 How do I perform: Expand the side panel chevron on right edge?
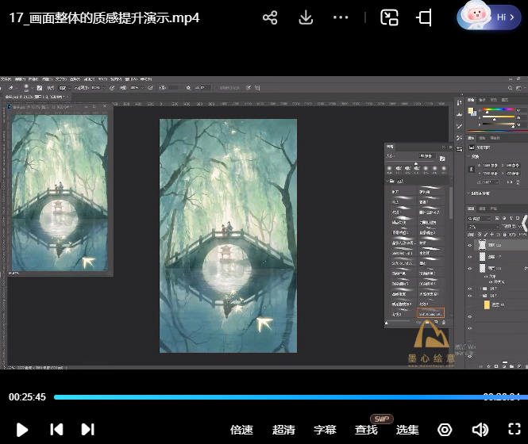pos(523,224)
